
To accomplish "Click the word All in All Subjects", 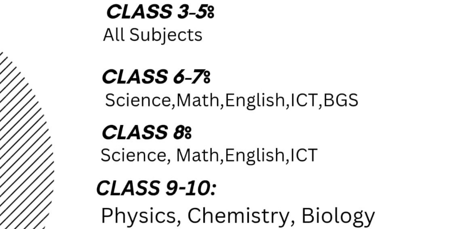I will pos(114,35).
